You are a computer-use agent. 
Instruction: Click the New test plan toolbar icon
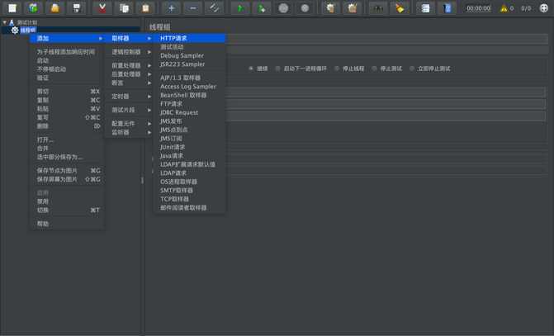coord(12,8)
